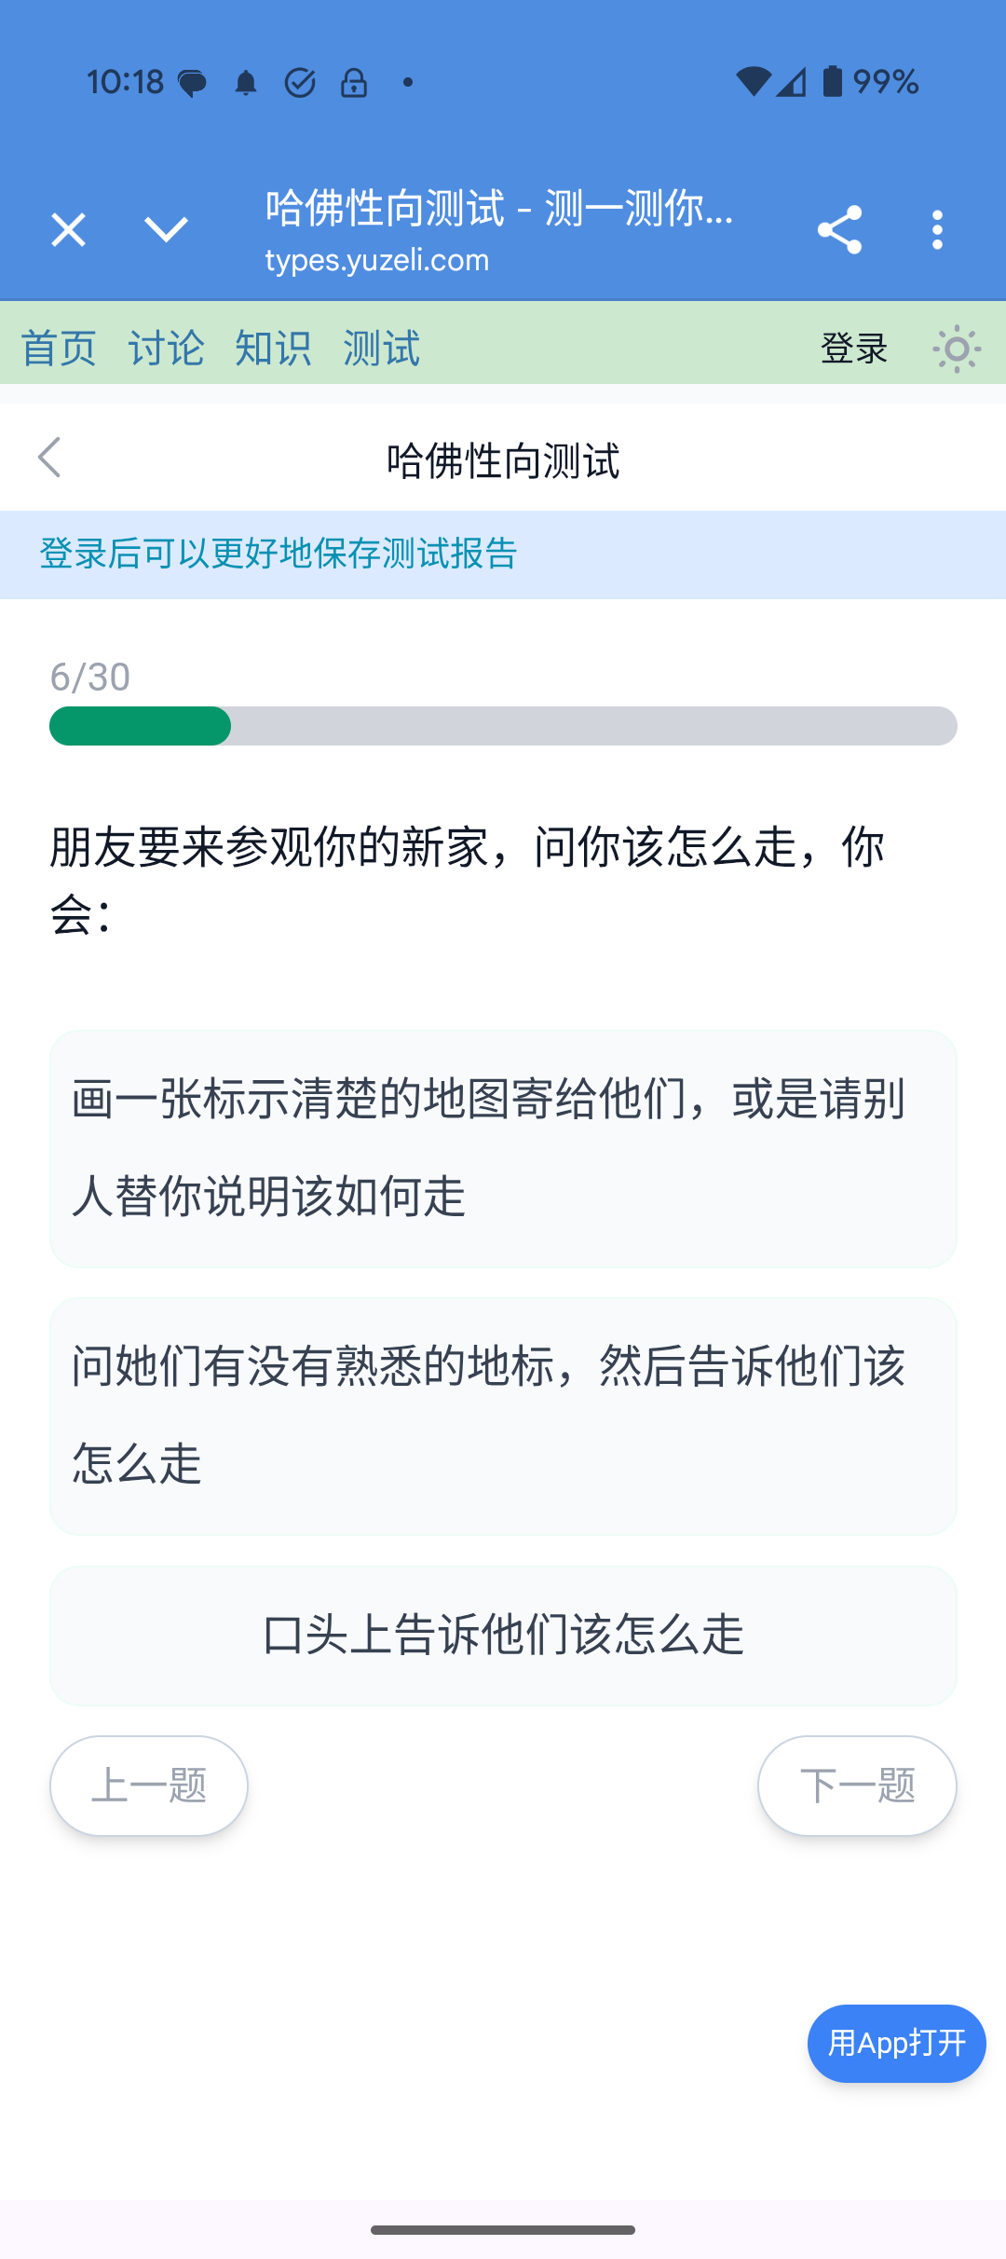Viewport: 1006px width, 2259px height.
Task: Go to previous question 上一题
Action: [149, 1786]
